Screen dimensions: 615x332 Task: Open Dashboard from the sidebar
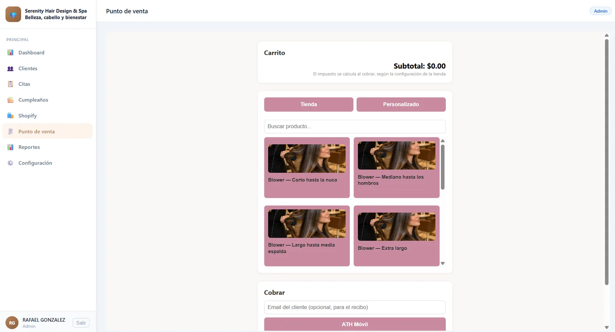click(47, 53)
